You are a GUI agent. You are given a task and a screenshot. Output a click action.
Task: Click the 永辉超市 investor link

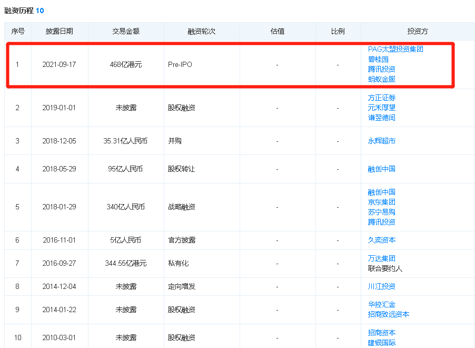coord(381,141)
